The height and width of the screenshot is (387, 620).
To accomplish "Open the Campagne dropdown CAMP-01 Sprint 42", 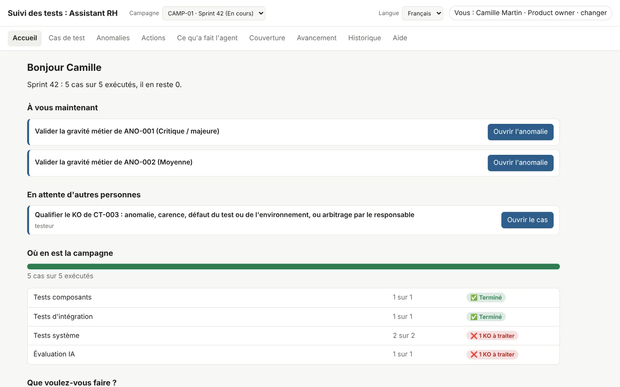I will (x=214, y=13).
